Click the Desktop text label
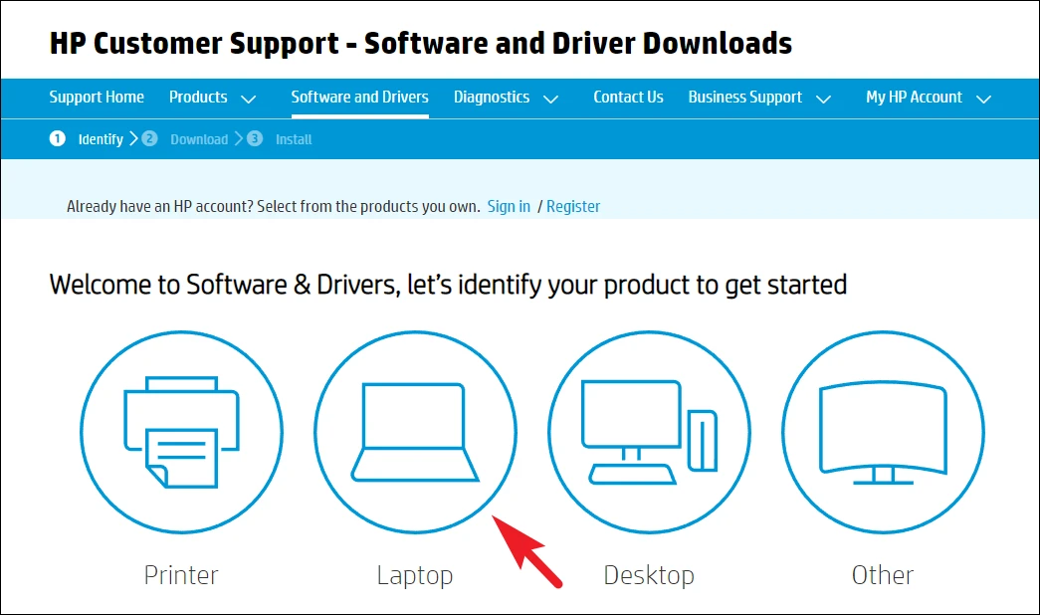The image size is (1040, 615). [649, 575]
